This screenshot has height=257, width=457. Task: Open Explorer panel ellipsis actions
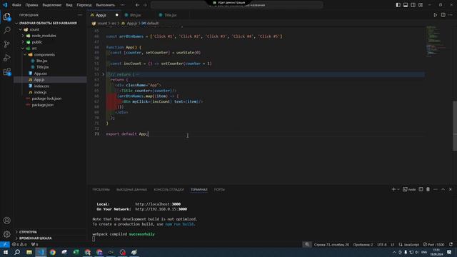click(80, 15)
